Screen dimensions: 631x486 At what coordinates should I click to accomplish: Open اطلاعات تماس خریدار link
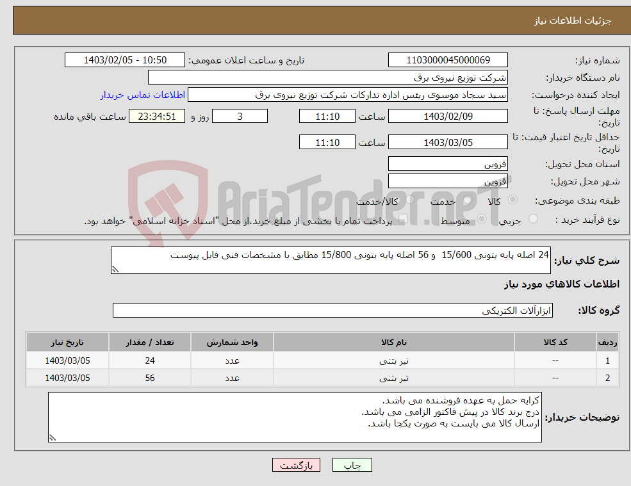coord(143,95)
